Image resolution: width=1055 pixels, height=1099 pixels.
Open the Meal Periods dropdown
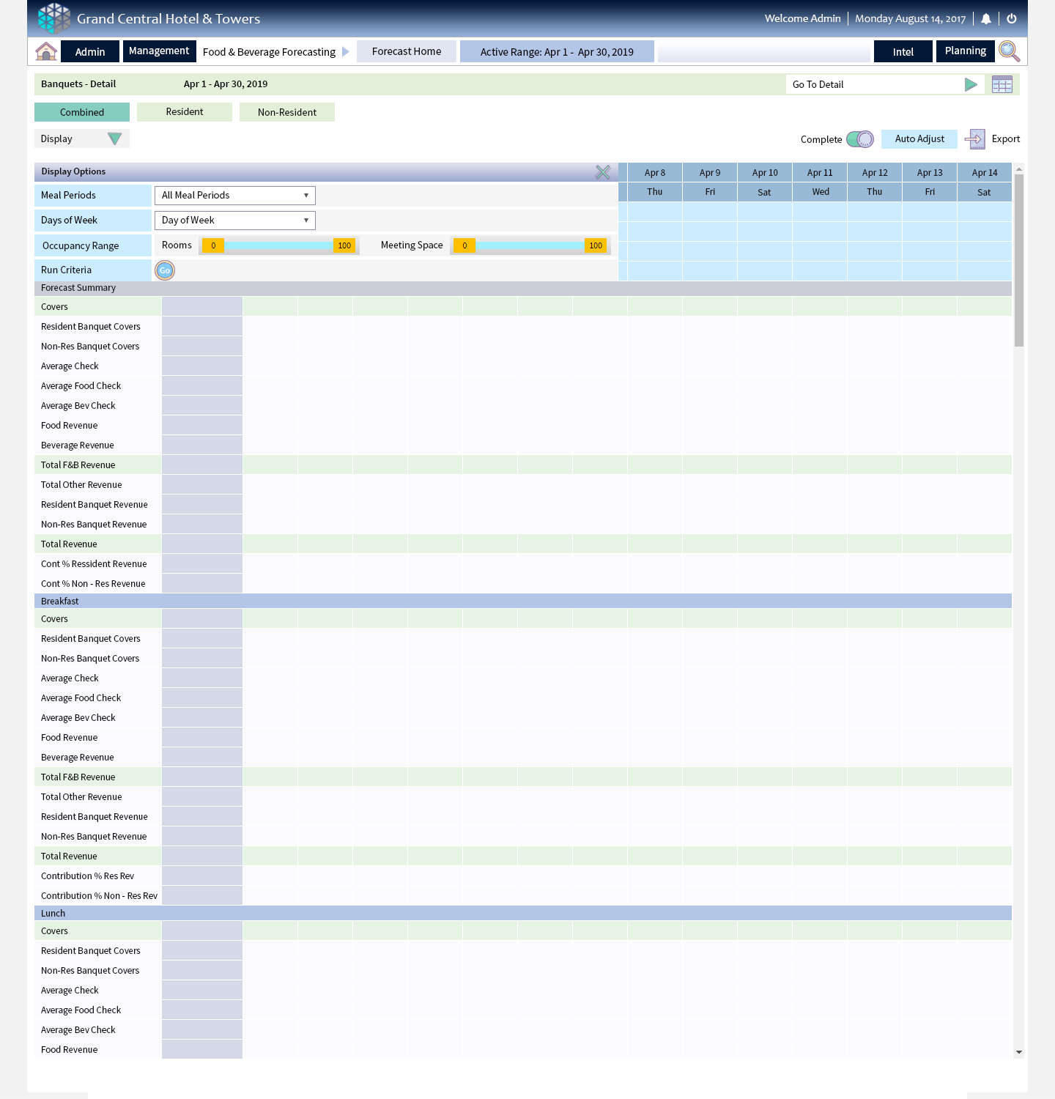[234, 196]
